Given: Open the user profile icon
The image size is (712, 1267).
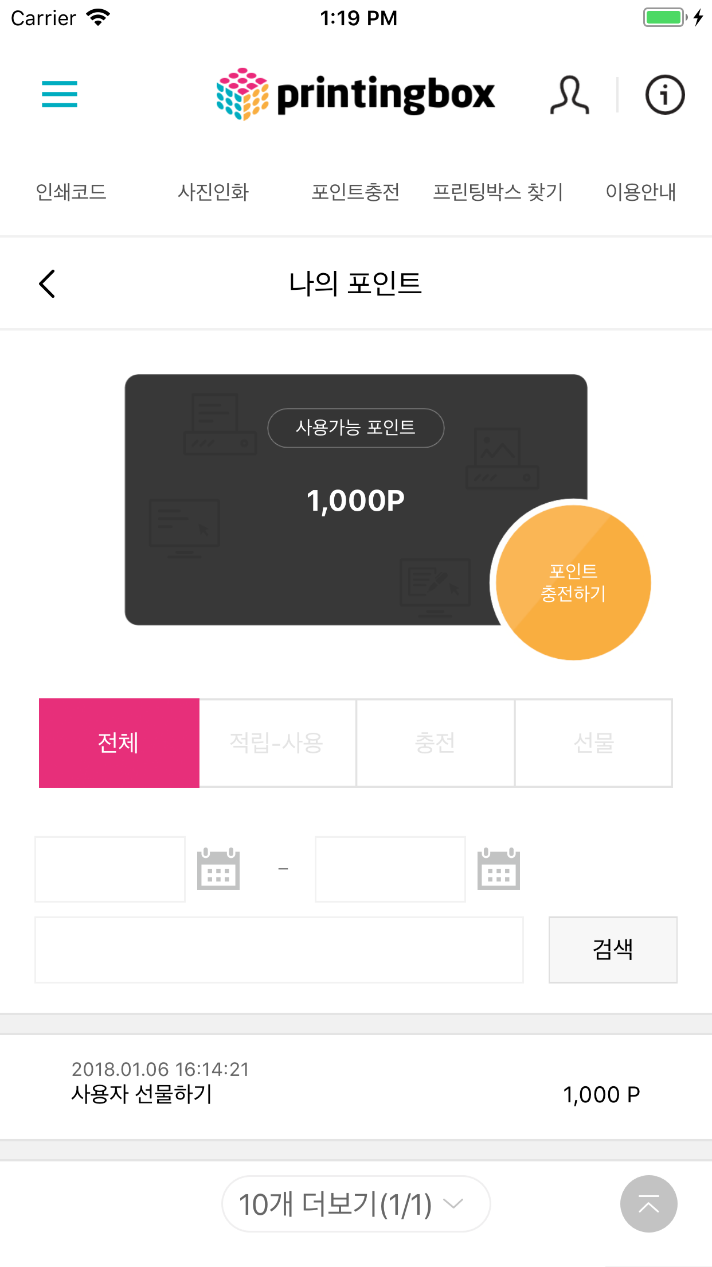Looking at the screenshot, I should [x=569, y=95].
